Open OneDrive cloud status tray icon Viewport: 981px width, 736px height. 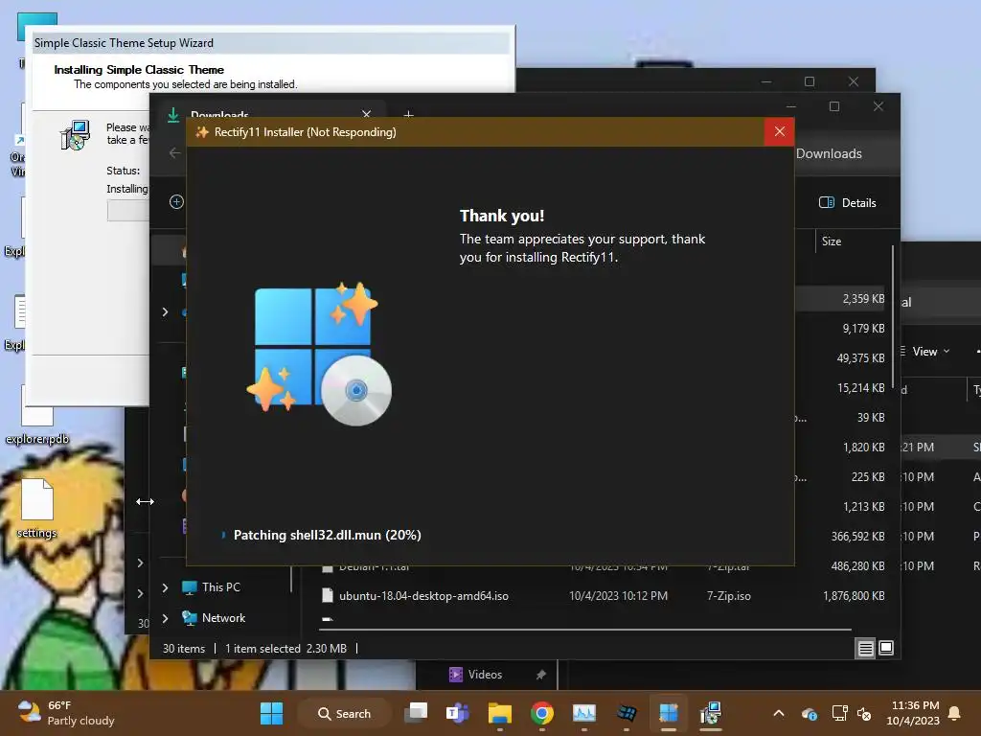coord(809,713)
